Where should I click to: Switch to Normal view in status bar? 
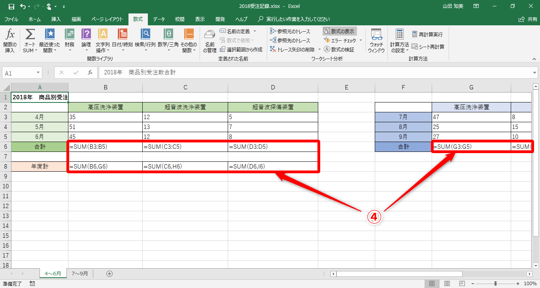432,284
